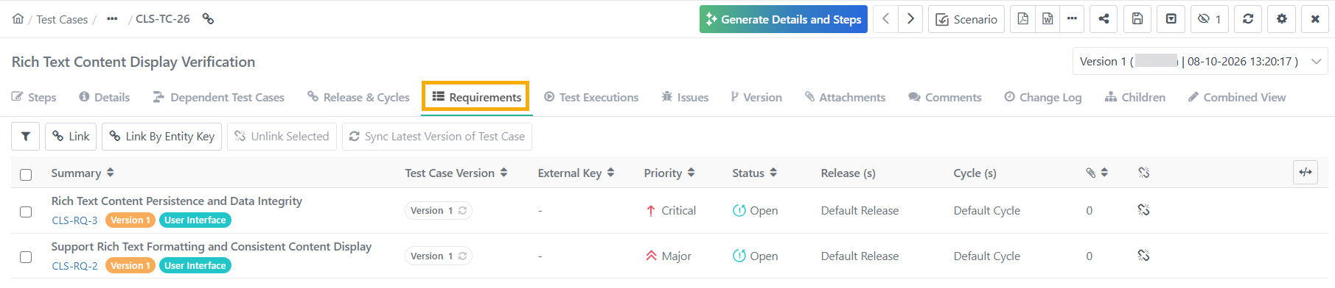Open the Children tab

[x=1135, y=97]
